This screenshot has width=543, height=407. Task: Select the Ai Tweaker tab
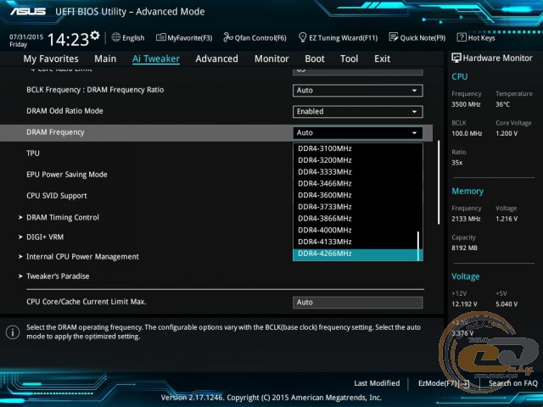156,59
